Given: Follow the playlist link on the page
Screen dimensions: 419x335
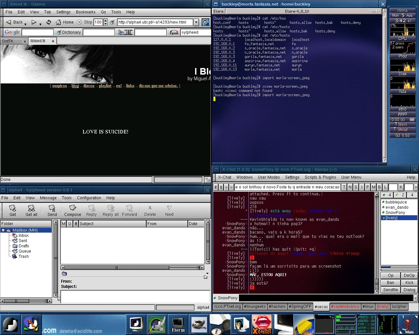Looking at the screenshot, I should pyautogui.click(x=105, y=86).
